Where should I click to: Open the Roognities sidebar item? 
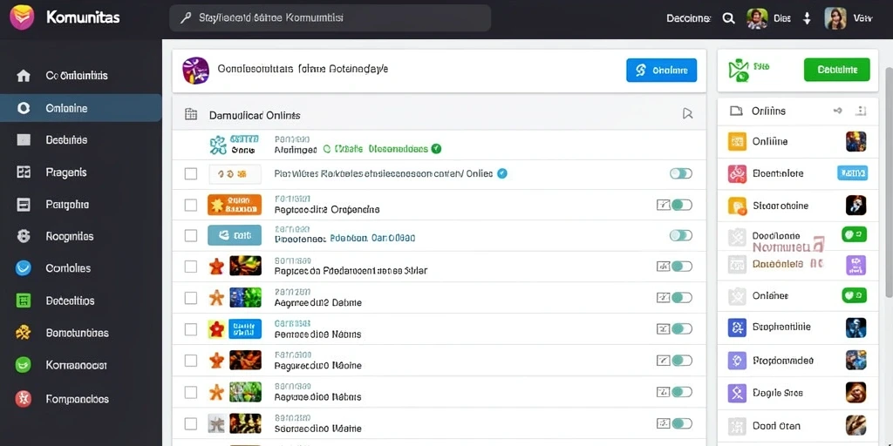click(x=70, y=237)
